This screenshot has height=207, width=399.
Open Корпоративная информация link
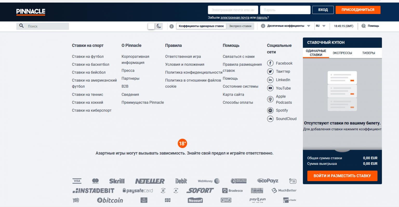point(135,60)
